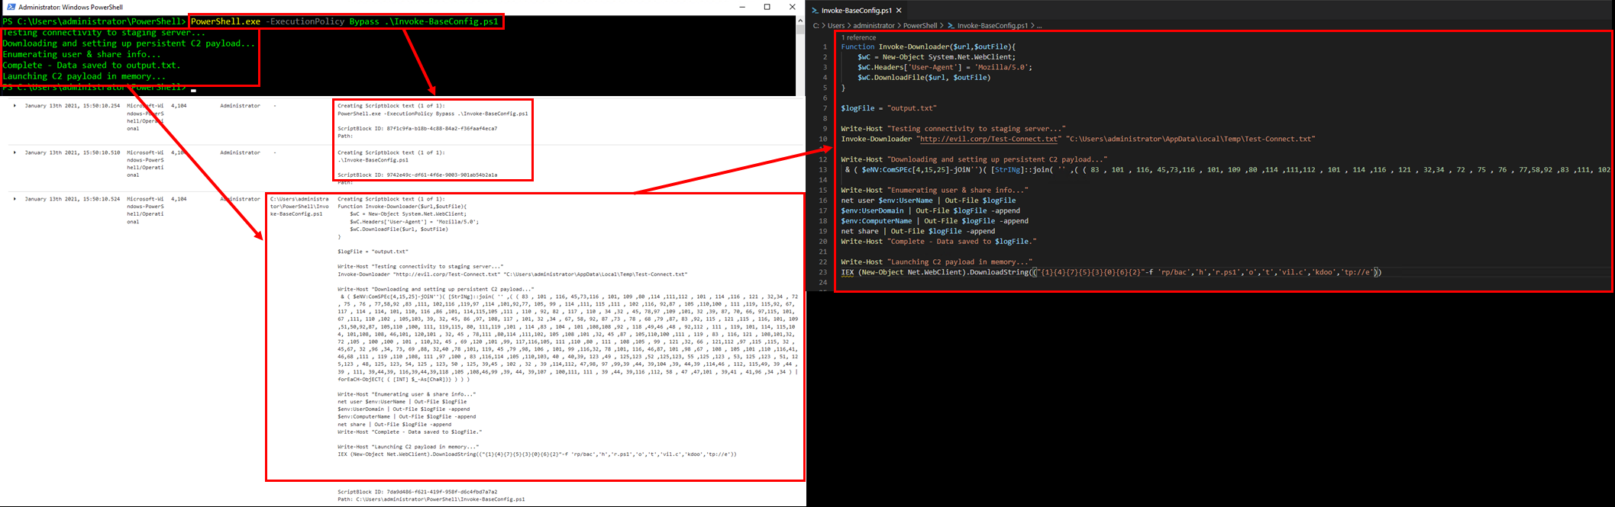Click line number 23 in the editor gutter

[823, 272]
